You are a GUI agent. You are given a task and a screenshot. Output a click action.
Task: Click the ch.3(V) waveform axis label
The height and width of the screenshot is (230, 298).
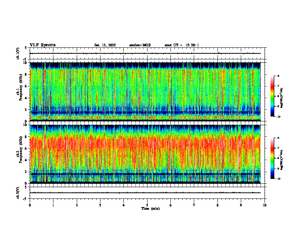(x=18, y=193)
